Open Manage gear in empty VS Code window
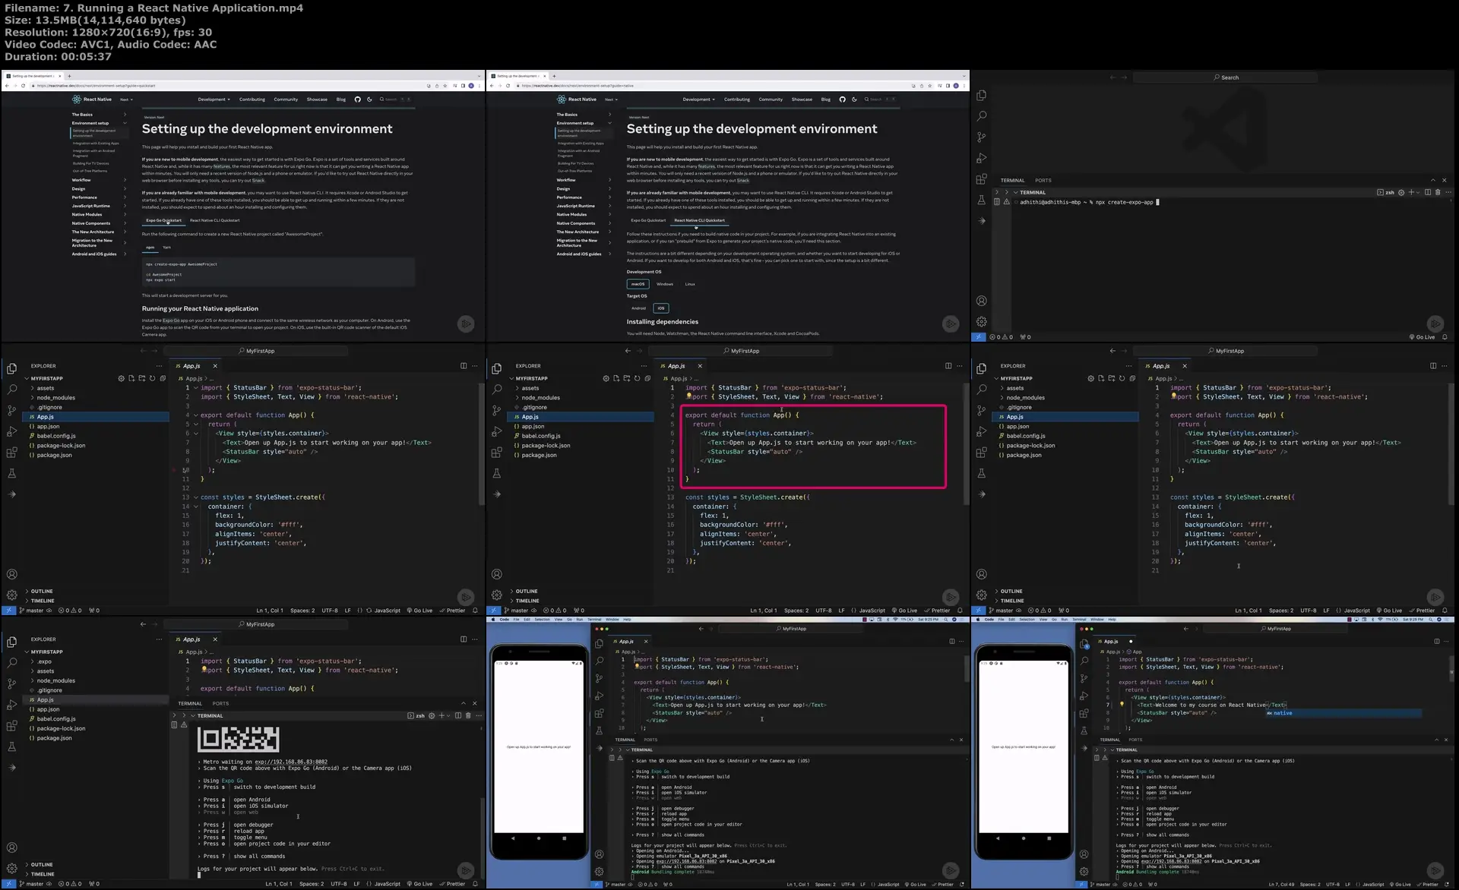The width and height of the screenshot is (1459, 890). click(x=981, y=322)
